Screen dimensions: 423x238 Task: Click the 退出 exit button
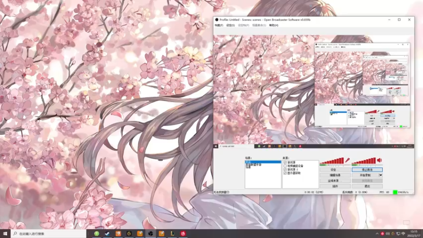(367, 186)
